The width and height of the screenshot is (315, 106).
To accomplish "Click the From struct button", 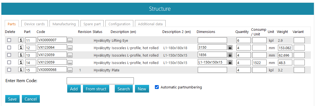I will click(x=96, y=89).
